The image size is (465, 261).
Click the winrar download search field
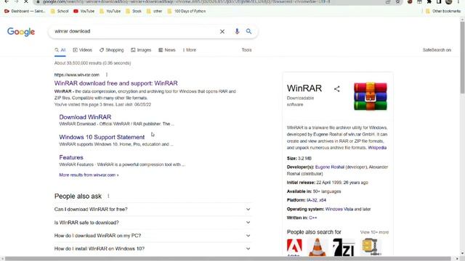pos(135,31)
